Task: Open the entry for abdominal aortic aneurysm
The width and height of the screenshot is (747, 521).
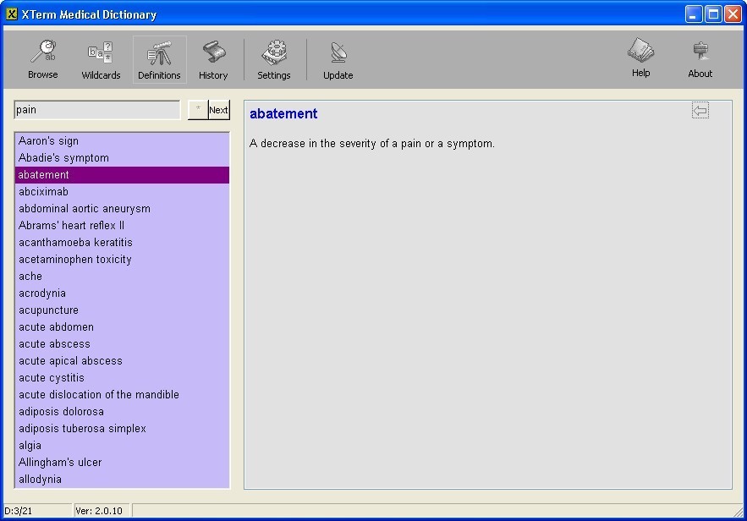Action: pos(84,208)
